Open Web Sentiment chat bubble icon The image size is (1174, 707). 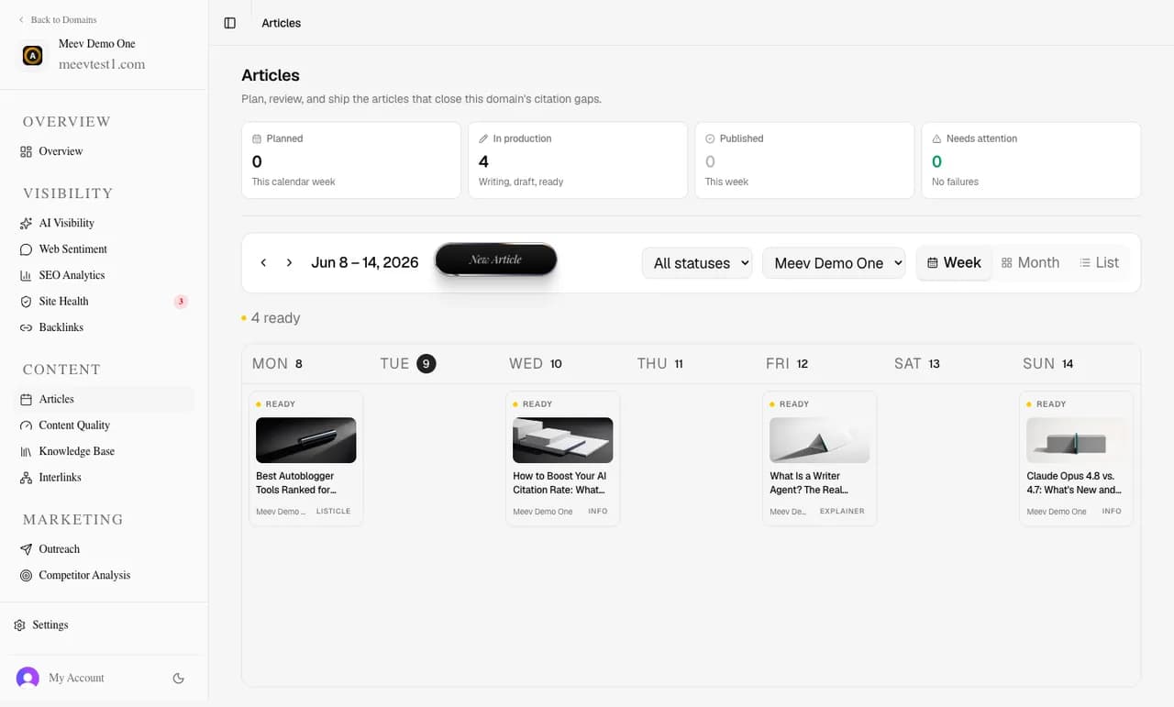tap(26, 249)
